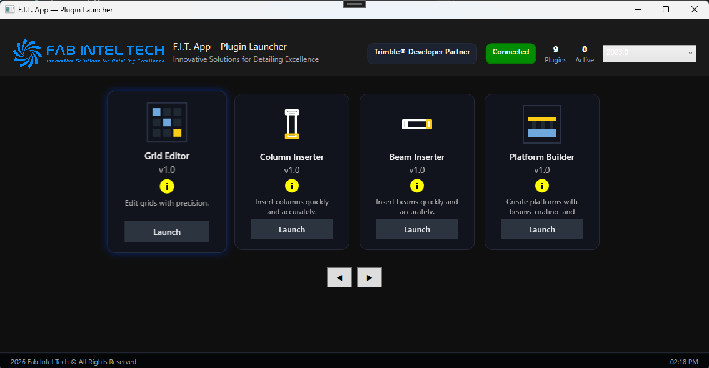Viewport: 709px width, 368px height.
Task: Click the Platform Builder title text
Action: pos(542,157)
